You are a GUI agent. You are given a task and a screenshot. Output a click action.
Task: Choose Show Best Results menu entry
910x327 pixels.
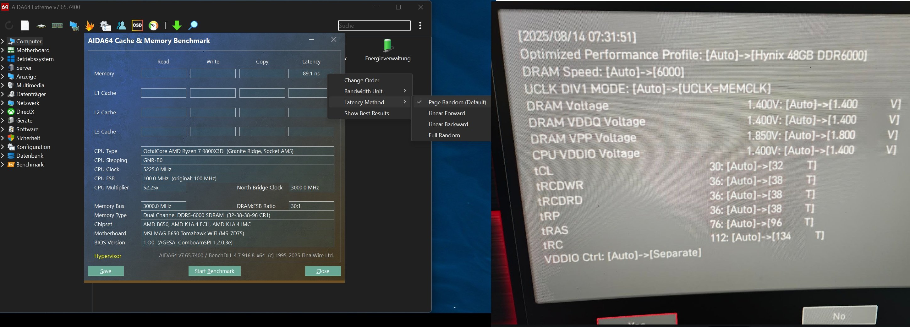pos(370,113)
